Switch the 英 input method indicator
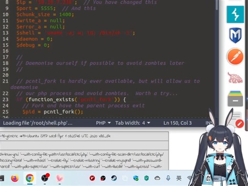Screen dimensions: 248x186 click(x=179, y=178)
